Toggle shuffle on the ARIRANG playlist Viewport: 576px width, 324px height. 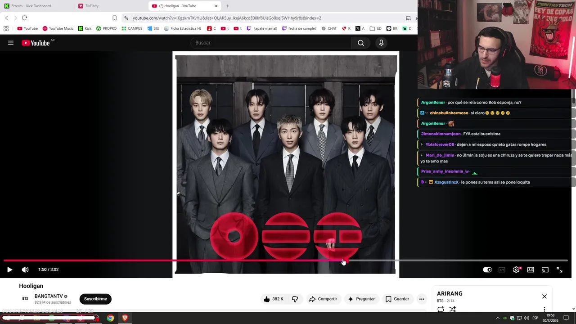452,309
